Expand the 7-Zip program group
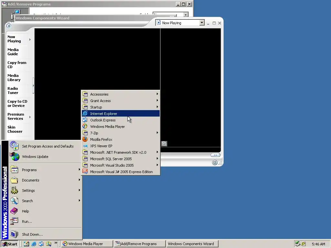Viewport: 331px width, 248px height. pyautogui.click(x=121, y=133)
